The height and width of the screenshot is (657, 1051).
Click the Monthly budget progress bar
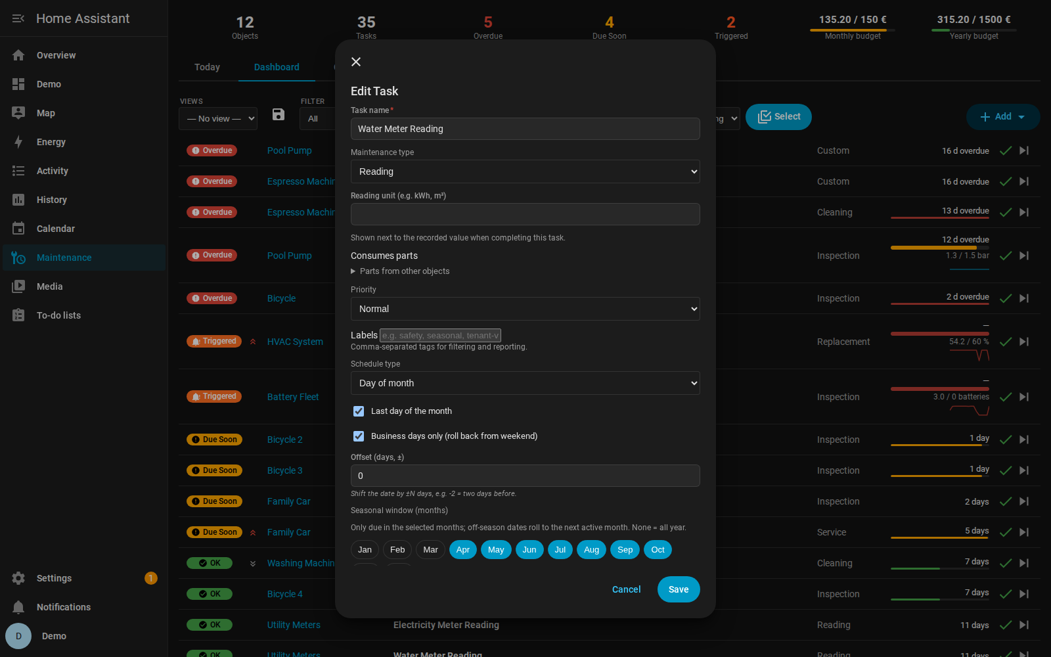[x=853, y=30]
